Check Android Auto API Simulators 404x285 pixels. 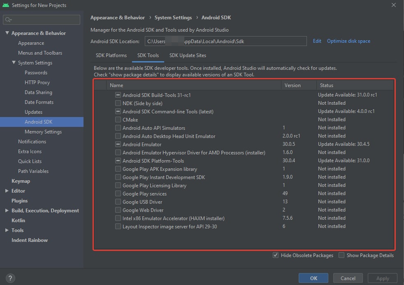pos(118,128)
